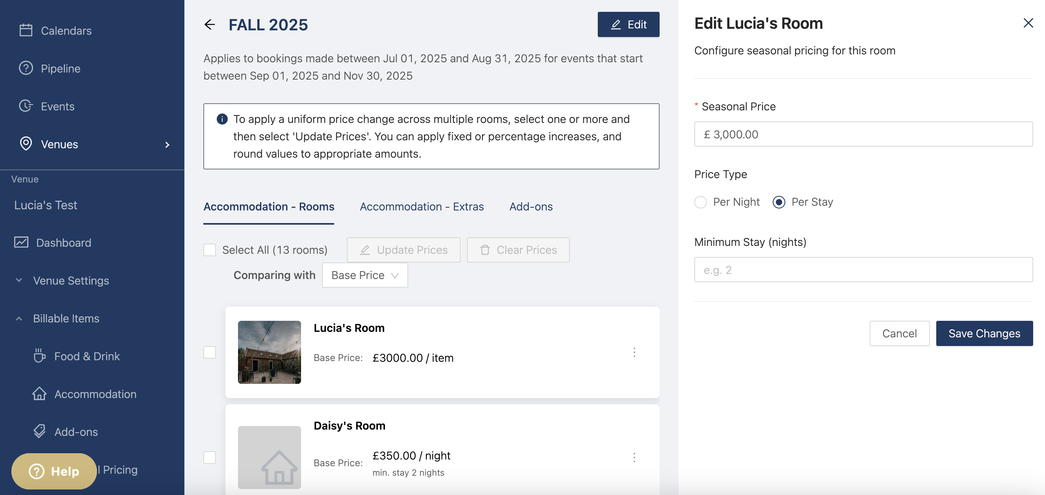Close the Edit Lucia's Room panel
The height and width of the screenshot is (495, 1045).
[x=1028, y=23]
